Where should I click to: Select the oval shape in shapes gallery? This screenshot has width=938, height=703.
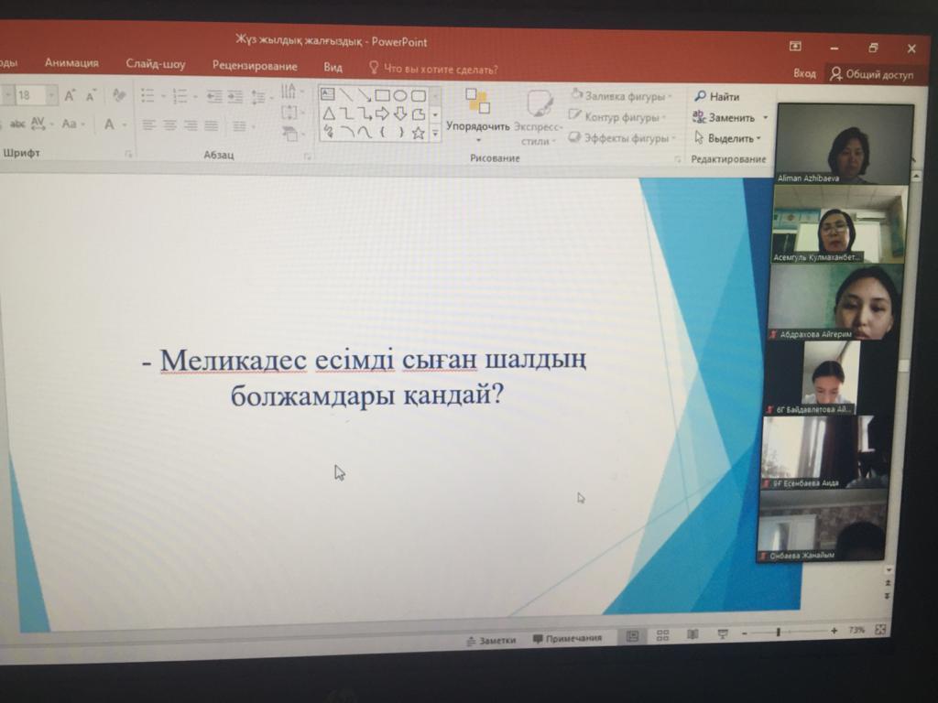click(400, 95)
